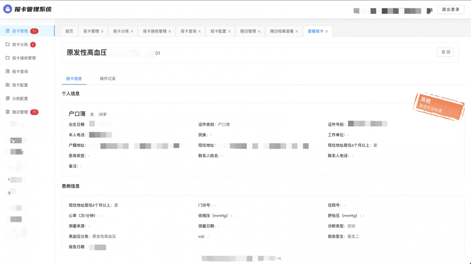
Task: Click the 收缩压（mmHg） label
Action: [x=214, y=216]
